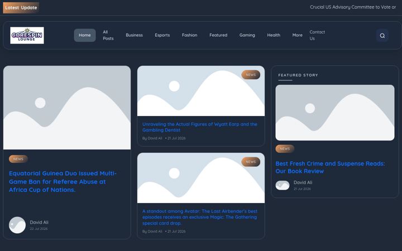This screenshot has height=251, width=402.
Task: Open Equatorial Guinea Duo referee abuse article
Action: tap(63, 181)
